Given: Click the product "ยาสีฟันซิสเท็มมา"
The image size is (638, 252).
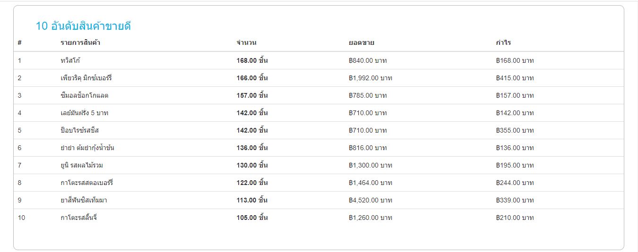Looking at the screenshot, I should 84,200.
